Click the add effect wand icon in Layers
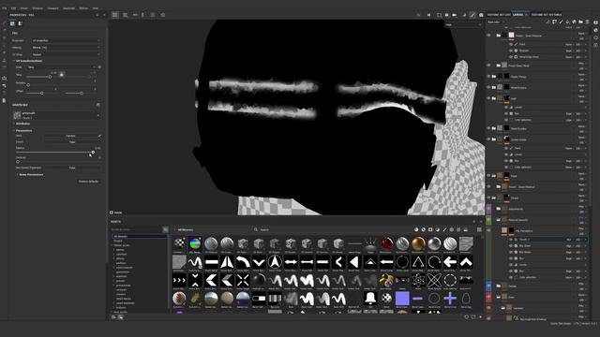600x337 pixels. (x=547, y=22)
